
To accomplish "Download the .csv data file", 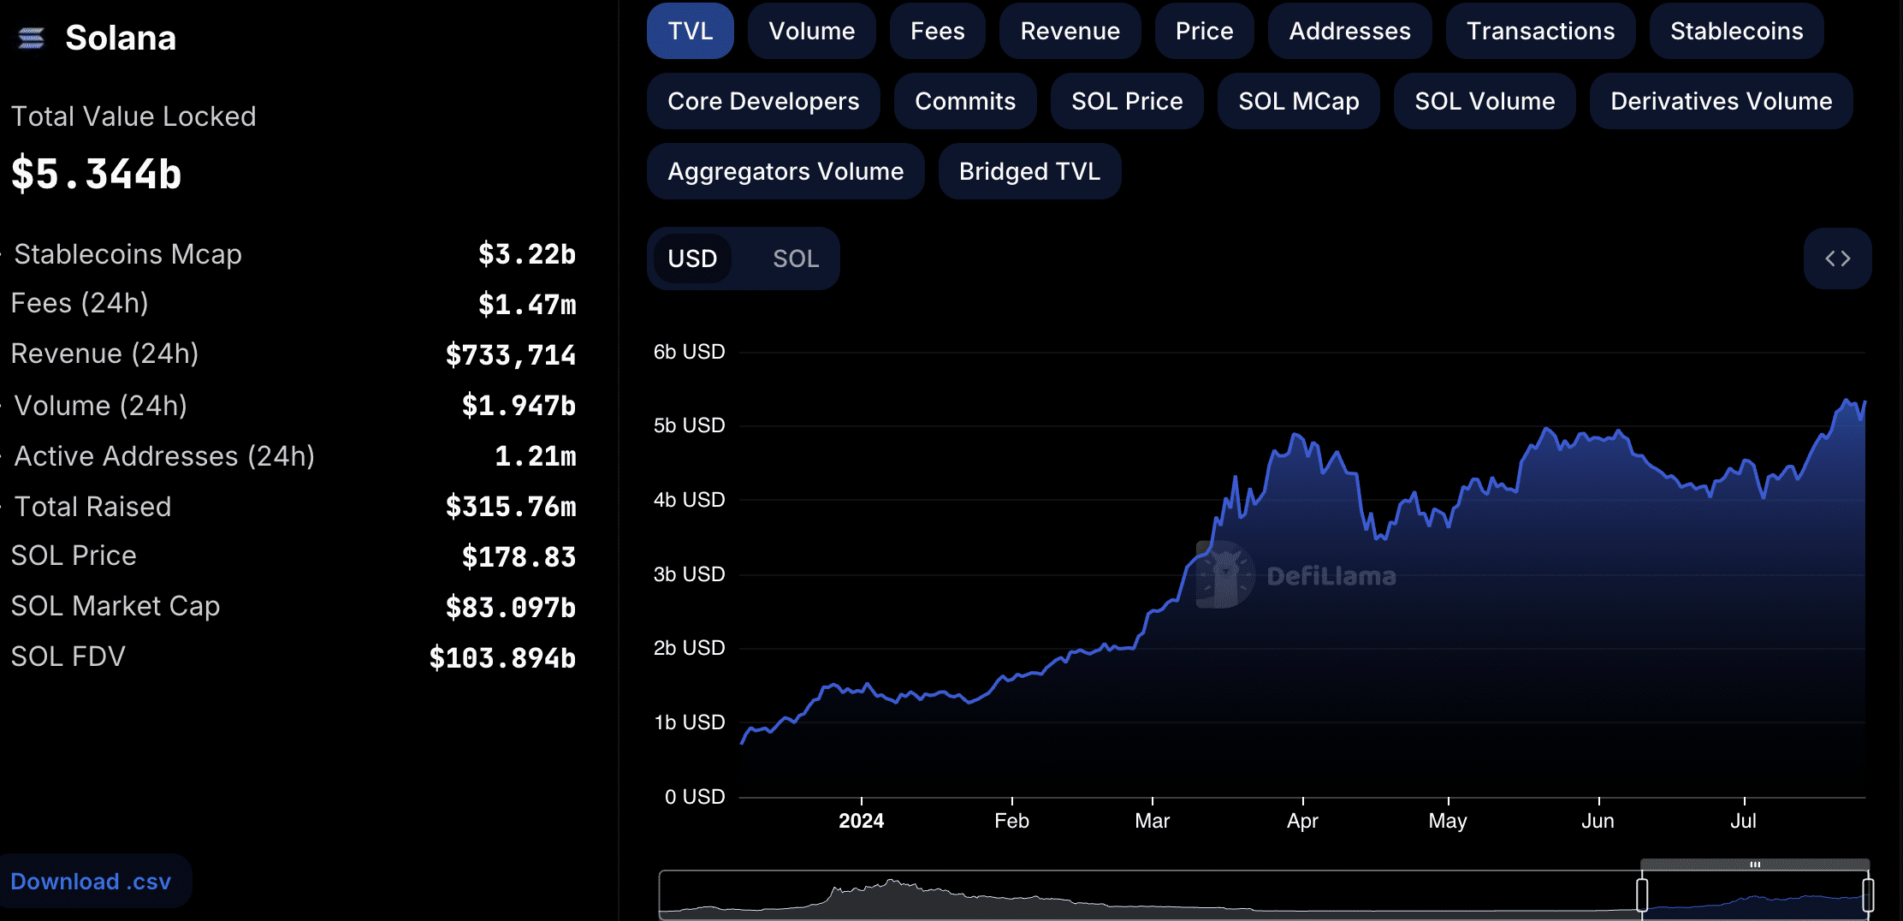I will click(91, 882).
